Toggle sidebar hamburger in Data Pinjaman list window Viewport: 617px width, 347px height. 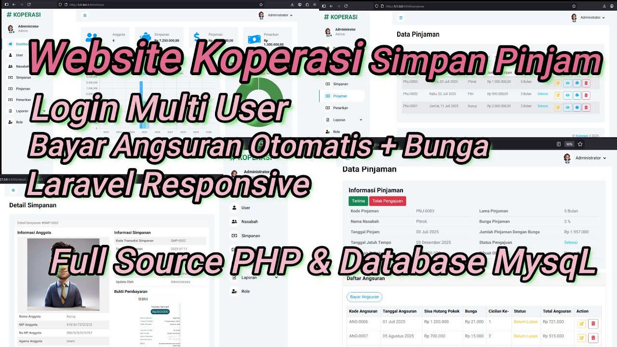(401, 18)
